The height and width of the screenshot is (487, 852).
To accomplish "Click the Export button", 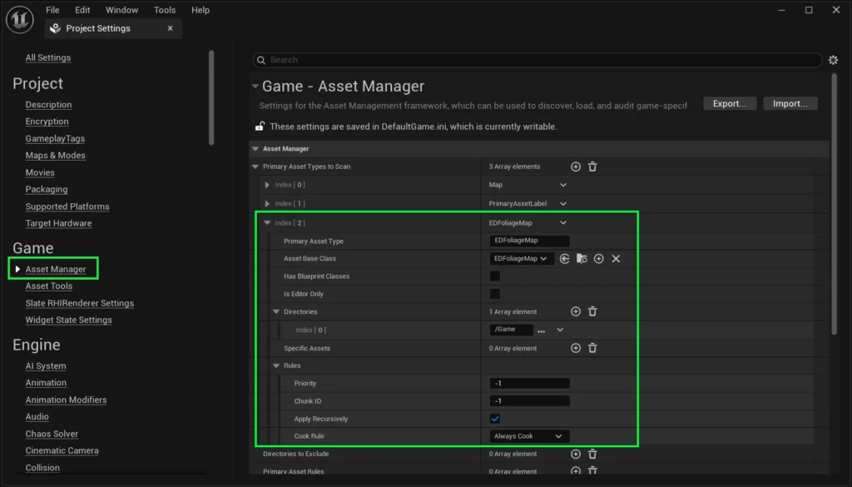I will click(x=730, y=104).
